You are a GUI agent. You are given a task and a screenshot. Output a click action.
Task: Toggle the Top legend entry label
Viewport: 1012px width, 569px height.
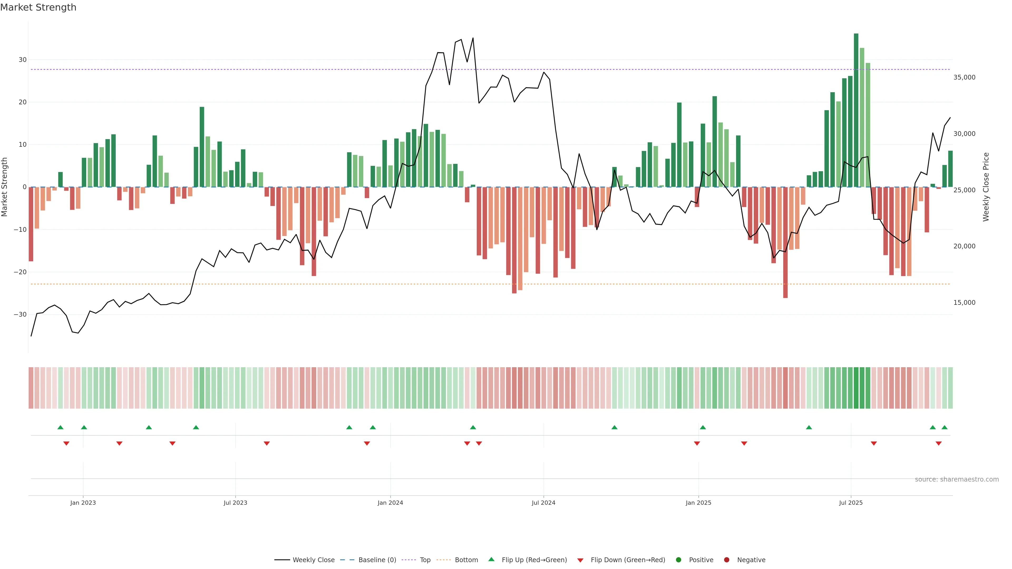pyautogui.click(x=425, y=560)
